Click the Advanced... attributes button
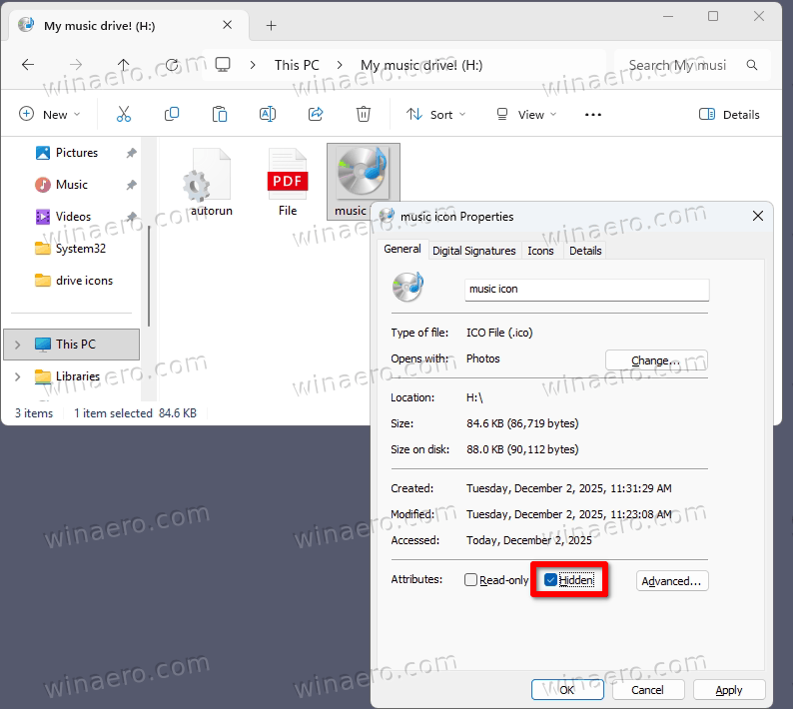Viewport: 793px width, 709px height. click(671, 581)
